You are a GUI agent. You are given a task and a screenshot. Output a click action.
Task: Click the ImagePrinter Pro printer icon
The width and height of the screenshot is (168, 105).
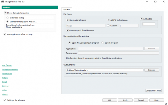tap(2, 2)
